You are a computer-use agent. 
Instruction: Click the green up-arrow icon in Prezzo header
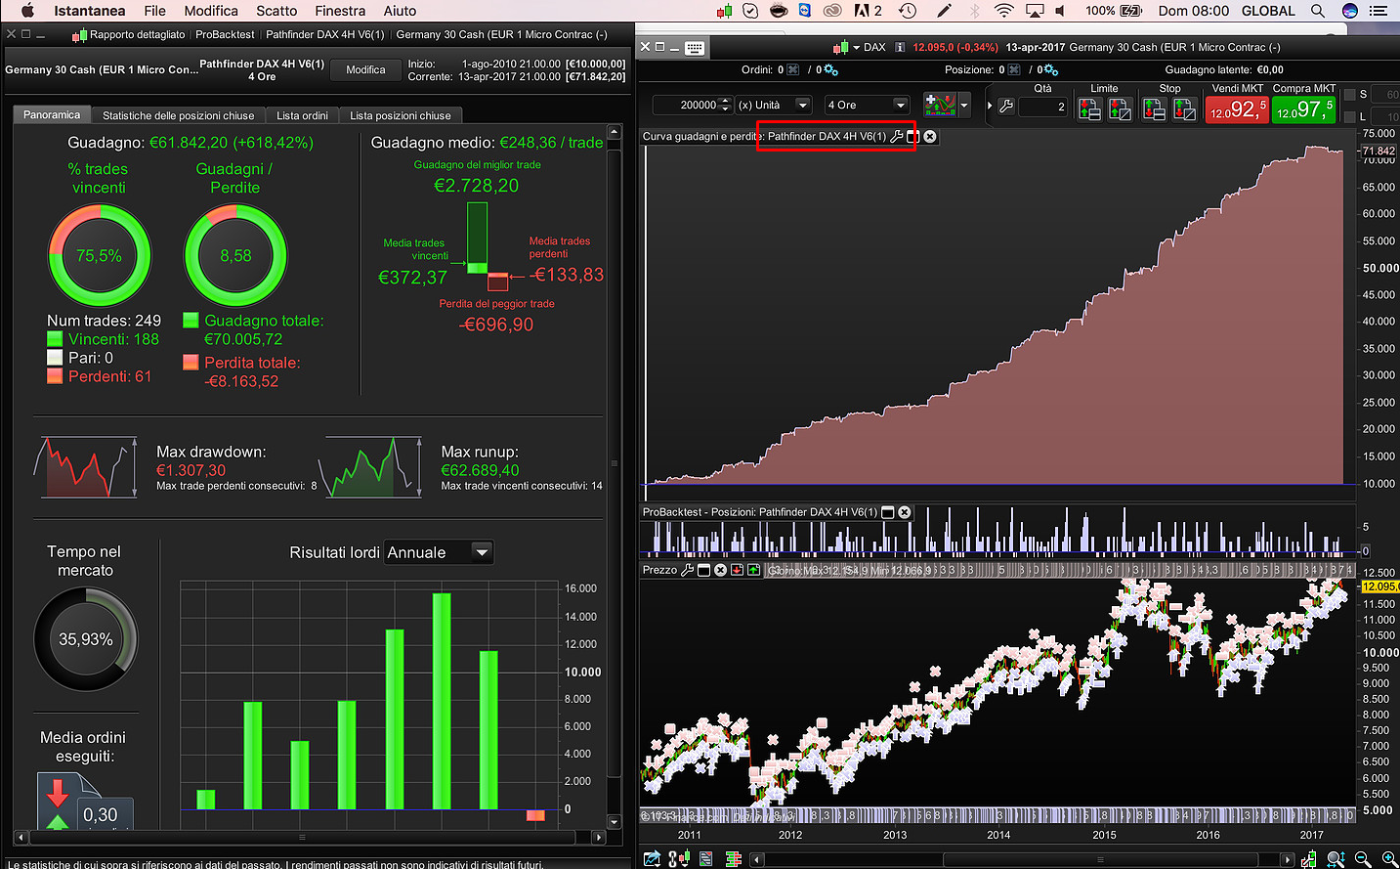[753, 570]
